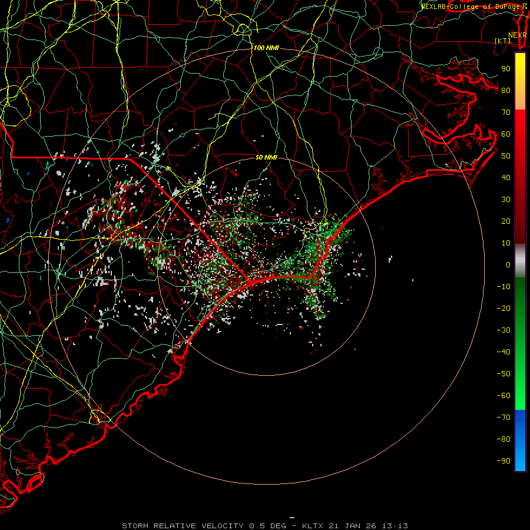
Task: Click the "-80" knot scale label
Action: (503, 439)
